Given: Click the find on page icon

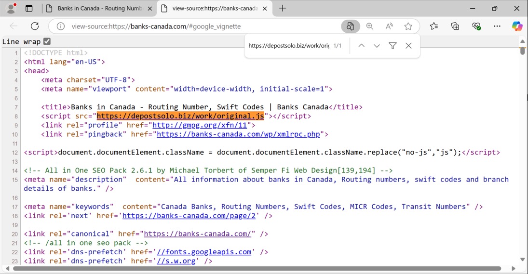Looking at the screenshot, I should click(x=350, y=26).
